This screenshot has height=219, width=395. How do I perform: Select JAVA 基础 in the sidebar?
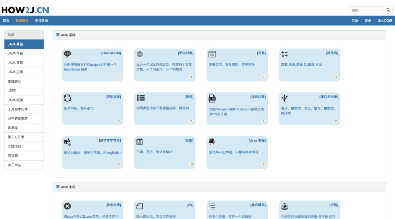click(24, 44)
